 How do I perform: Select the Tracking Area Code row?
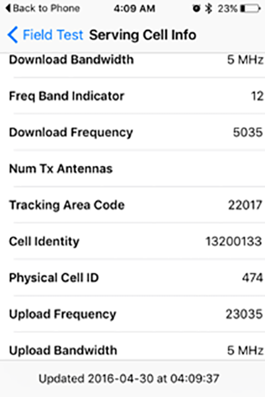pyautogui.click(x=132, y=204)
